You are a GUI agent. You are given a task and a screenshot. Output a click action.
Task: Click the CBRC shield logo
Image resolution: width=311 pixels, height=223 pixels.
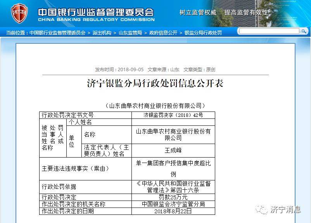[19, 13]
